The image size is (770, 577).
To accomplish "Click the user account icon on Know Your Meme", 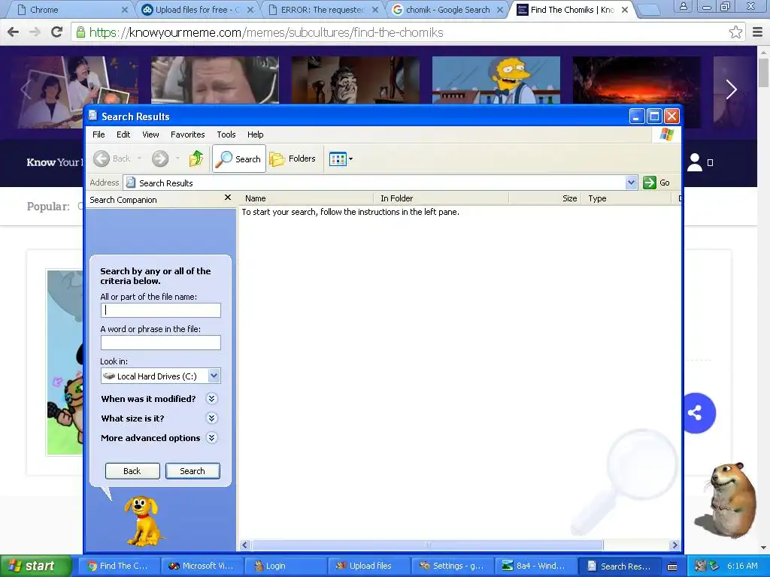I will 695,162.
